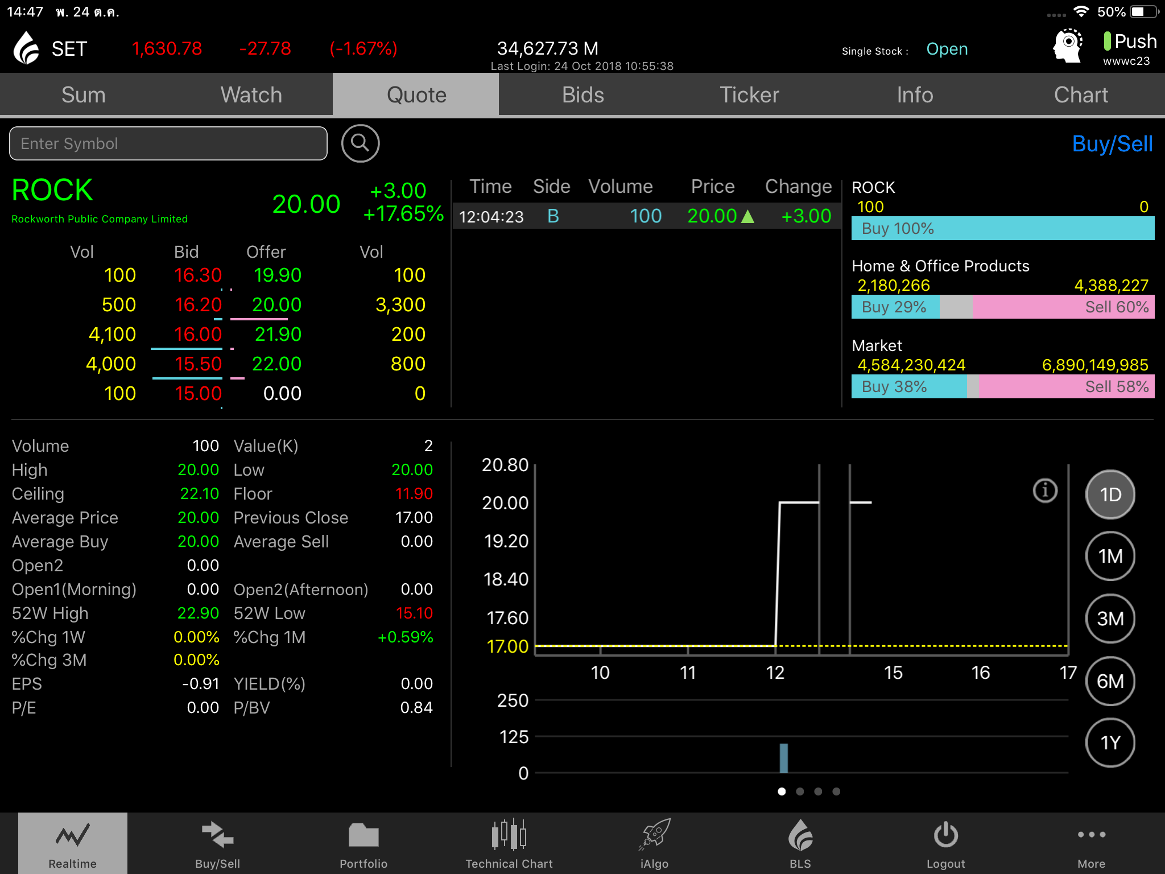Tap the ROCK Buy 100% bar
Viewport: 1165px width, 874px height.
point(1002,229)
